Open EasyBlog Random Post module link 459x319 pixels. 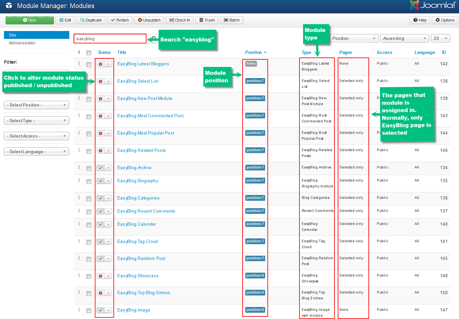(x=141, y=259)
